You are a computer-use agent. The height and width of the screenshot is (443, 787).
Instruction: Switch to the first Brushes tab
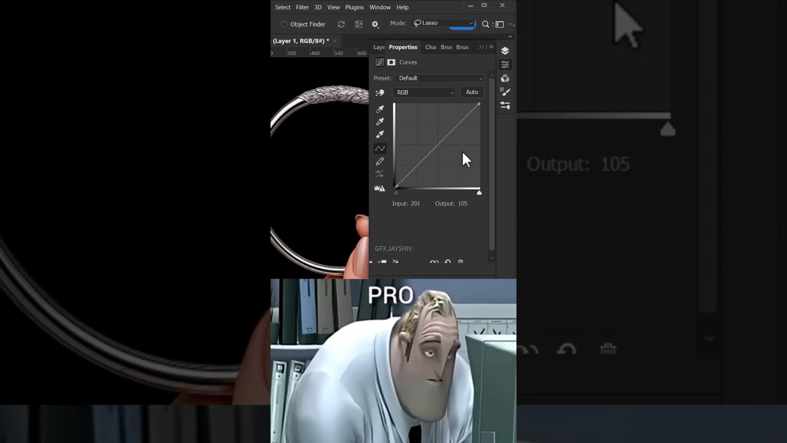(x=446, y=47)
